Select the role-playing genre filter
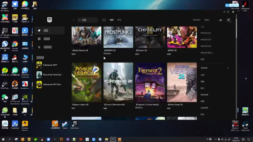The image size is (253, 142). coord(204,95)
